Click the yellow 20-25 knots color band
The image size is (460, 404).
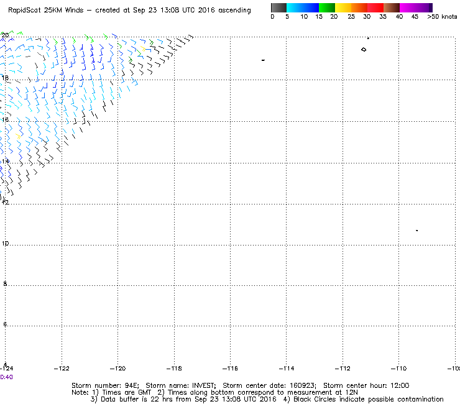coord(343,7)
